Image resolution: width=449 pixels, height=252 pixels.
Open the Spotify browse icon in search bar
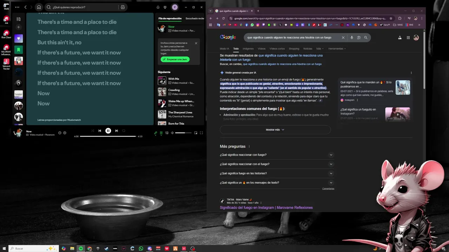tap(122, 7)
